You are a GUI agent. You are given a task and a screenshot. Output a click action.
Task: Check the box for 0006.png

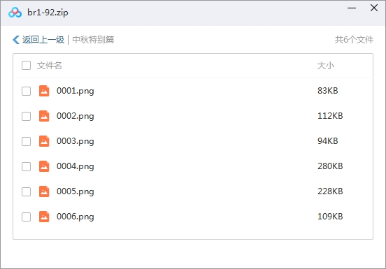coord(26,217)
